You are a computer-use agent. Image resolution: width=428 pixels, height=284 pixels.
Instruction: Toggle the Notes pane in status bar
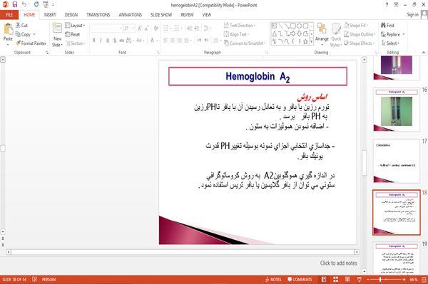click(x=273, y=279)
